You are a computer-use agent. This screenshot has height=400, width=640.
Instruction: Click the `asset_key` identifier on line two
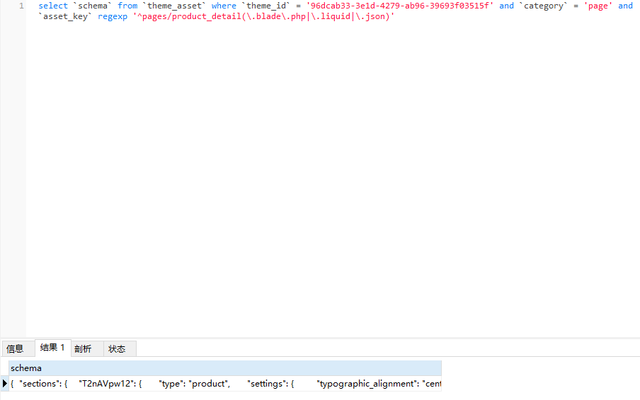point(65,16)
